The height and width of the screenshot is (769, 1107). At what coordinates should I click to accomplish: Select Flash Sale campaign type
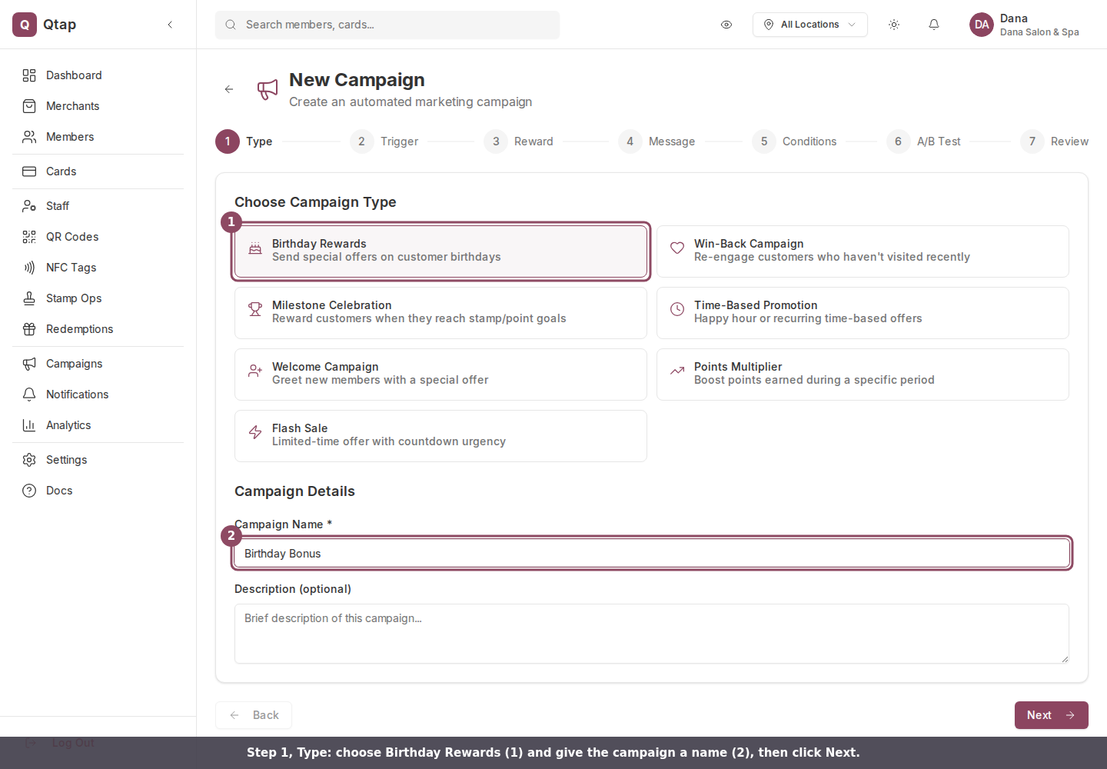pos(440,436)
